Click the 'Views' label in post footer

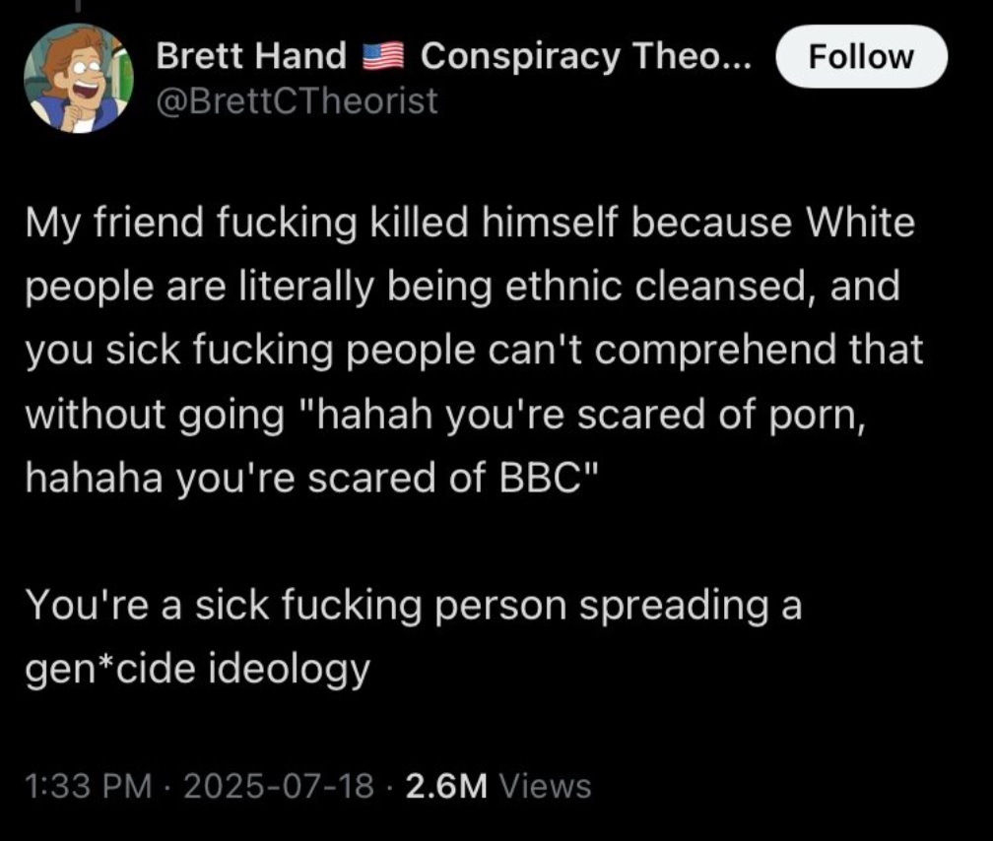546,786
